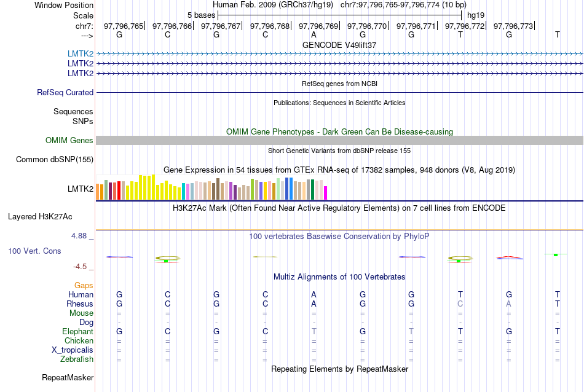Open Repeating Elements by RepeatMasker title
This screenshot has height=392, width=584.
[x=339, y=369]
